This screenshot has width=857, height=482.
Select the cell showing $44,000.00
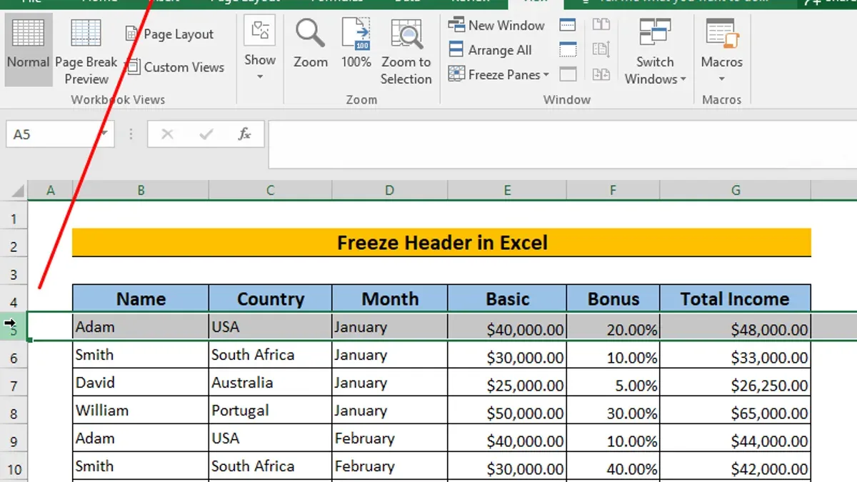(x=736, y=438)
